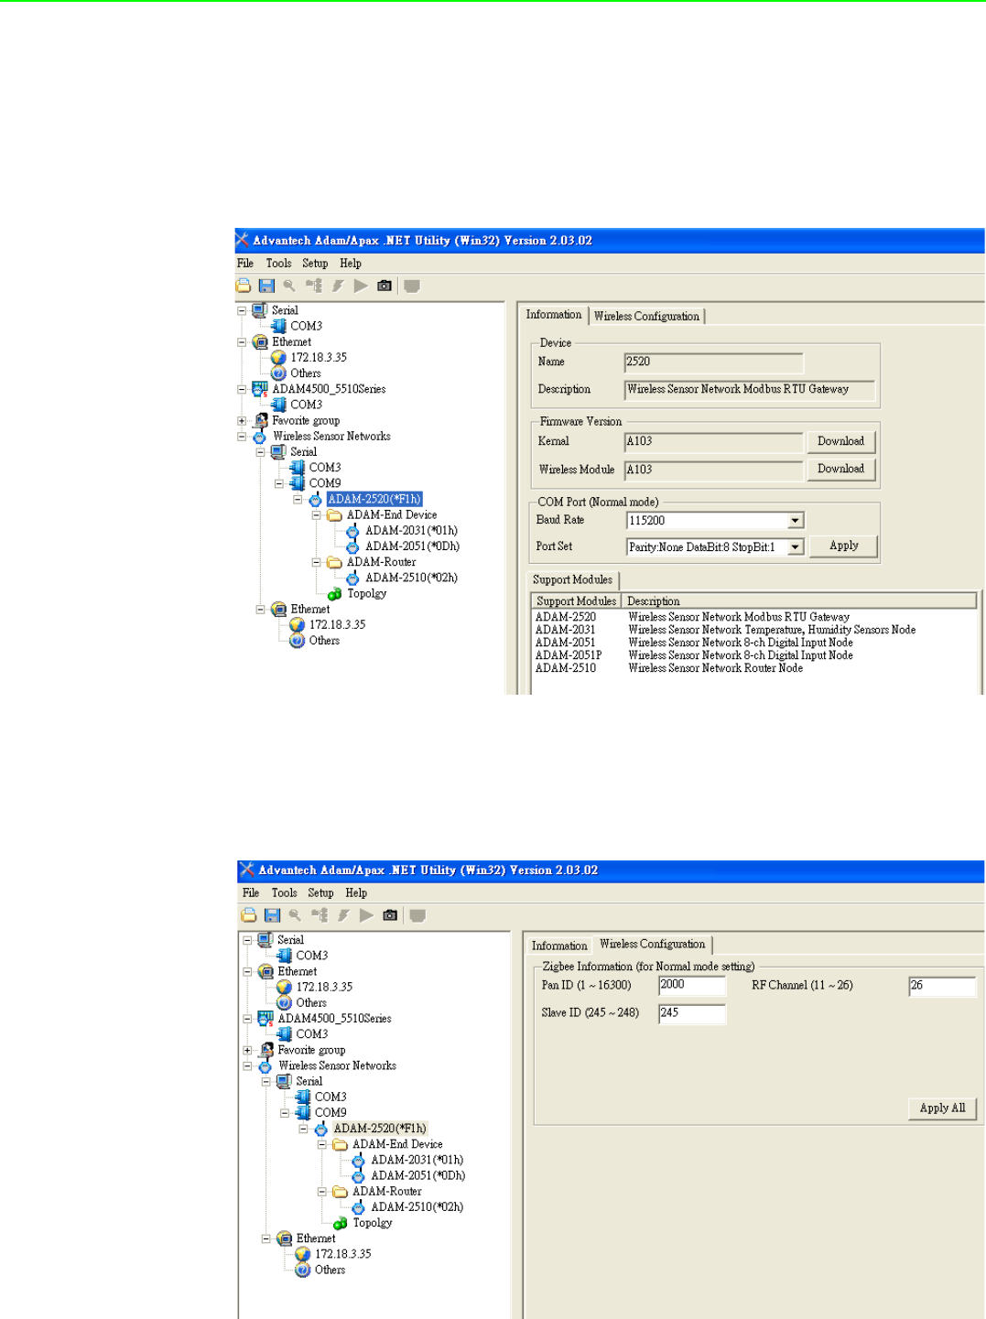Click the Favorite group icon in lower window

click(x=266, y=1050)
